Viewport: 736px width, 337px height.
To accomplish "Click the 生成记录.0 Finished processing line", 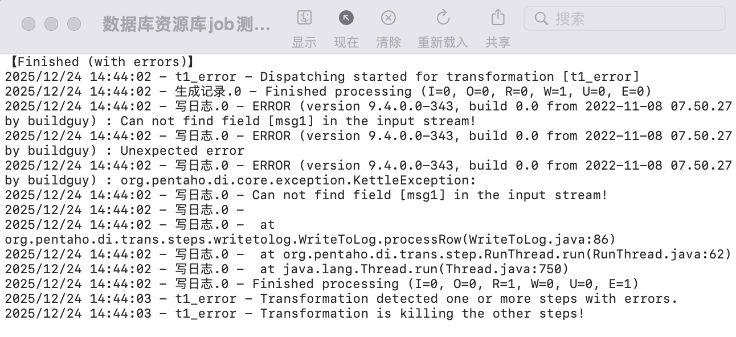I will pos(328,91).
